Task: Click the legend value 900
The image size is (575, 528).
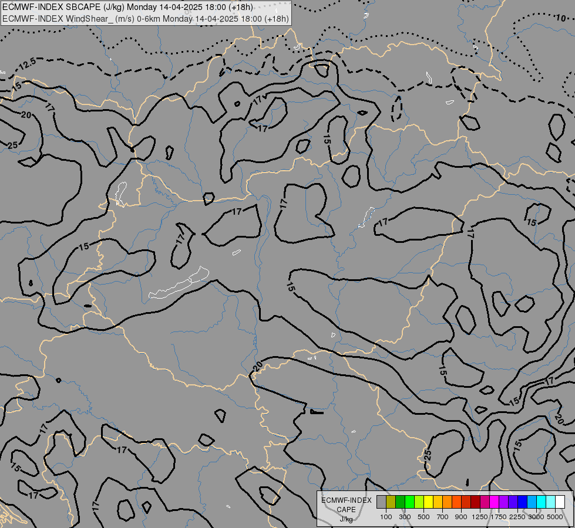Action: (x=461, y=517)
